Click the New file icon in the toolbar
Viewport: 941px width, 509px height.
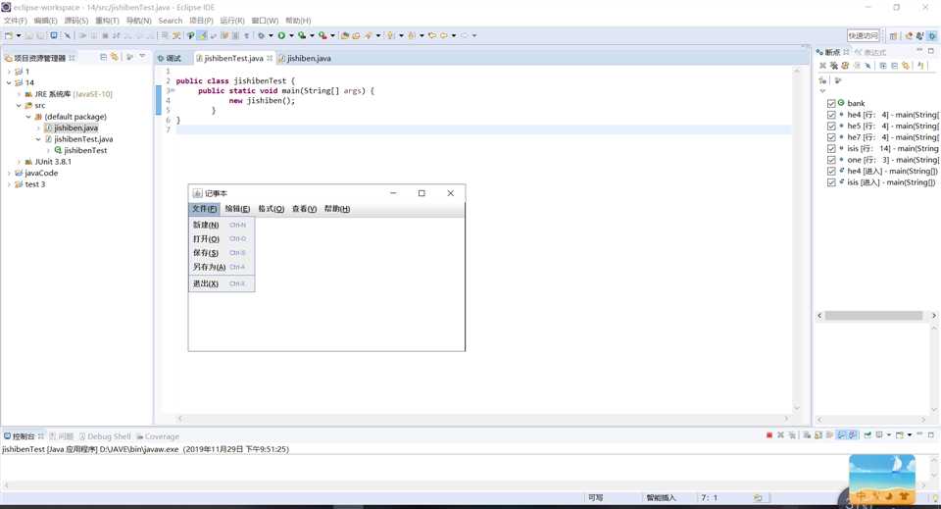click(9, 35)
